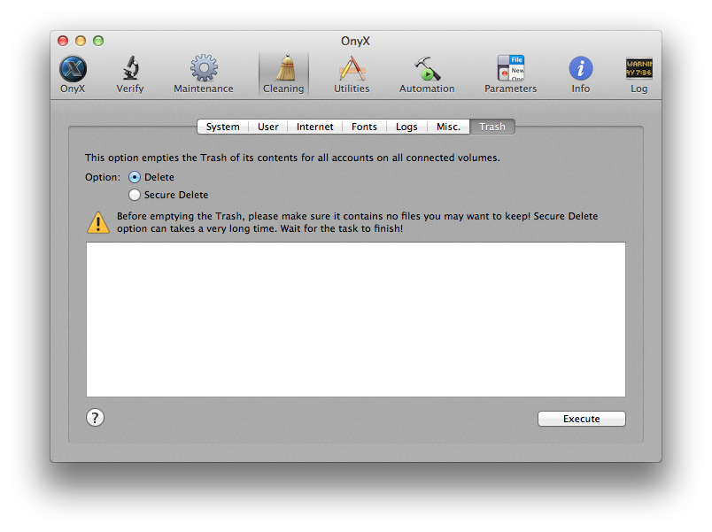Switch to the Logs tab
712x532 pixels.
tap(406, 127)
